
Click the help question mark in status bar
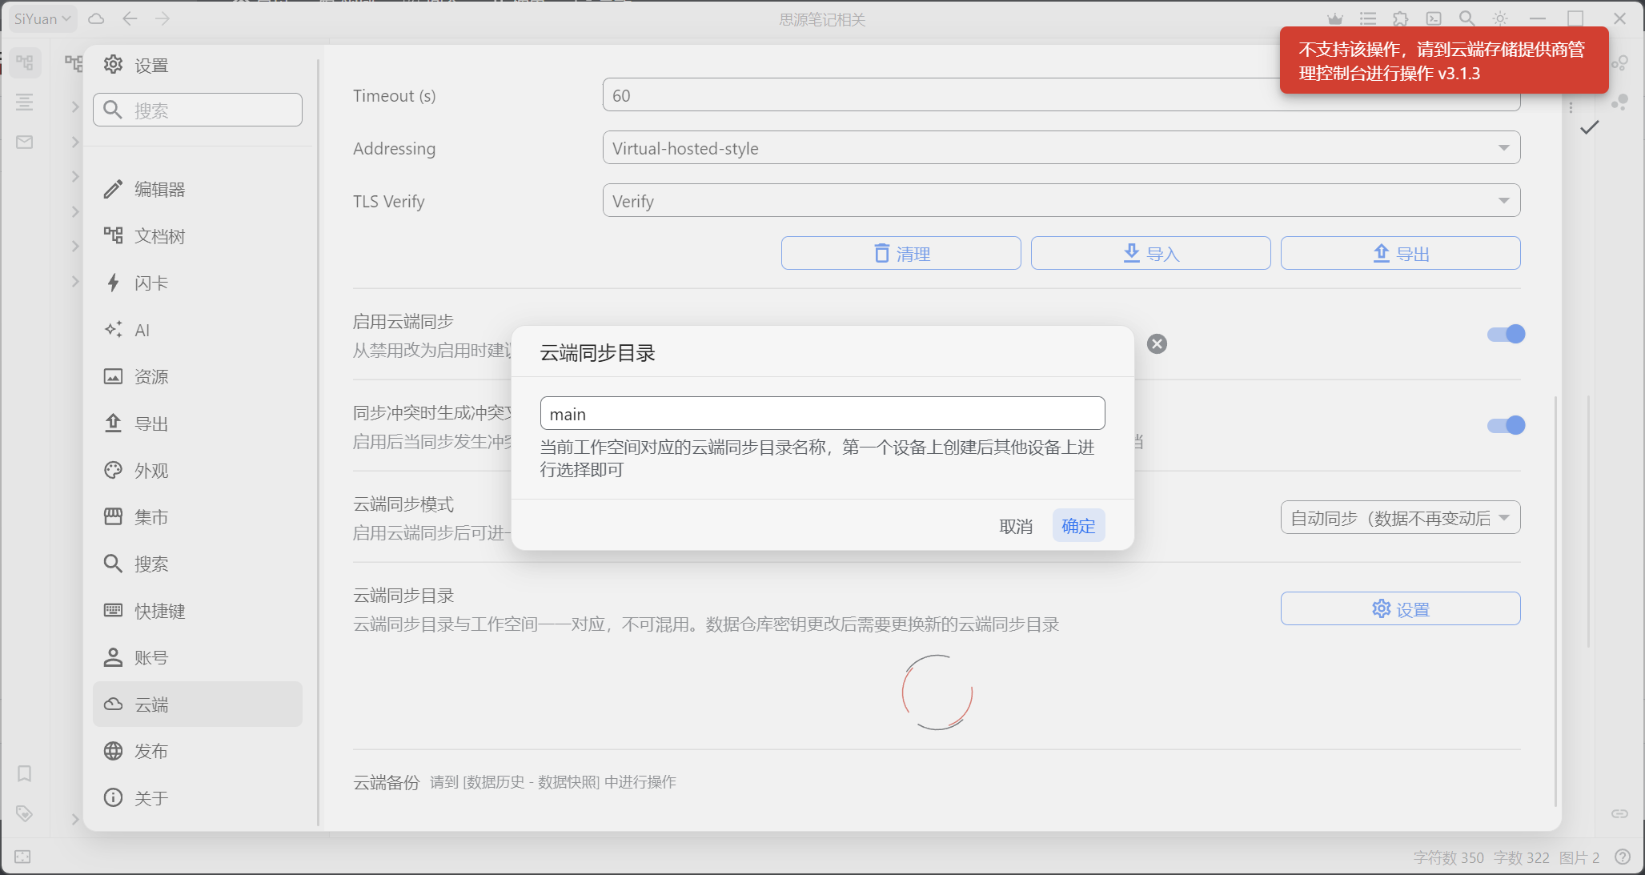click(x=1623, y=857)
